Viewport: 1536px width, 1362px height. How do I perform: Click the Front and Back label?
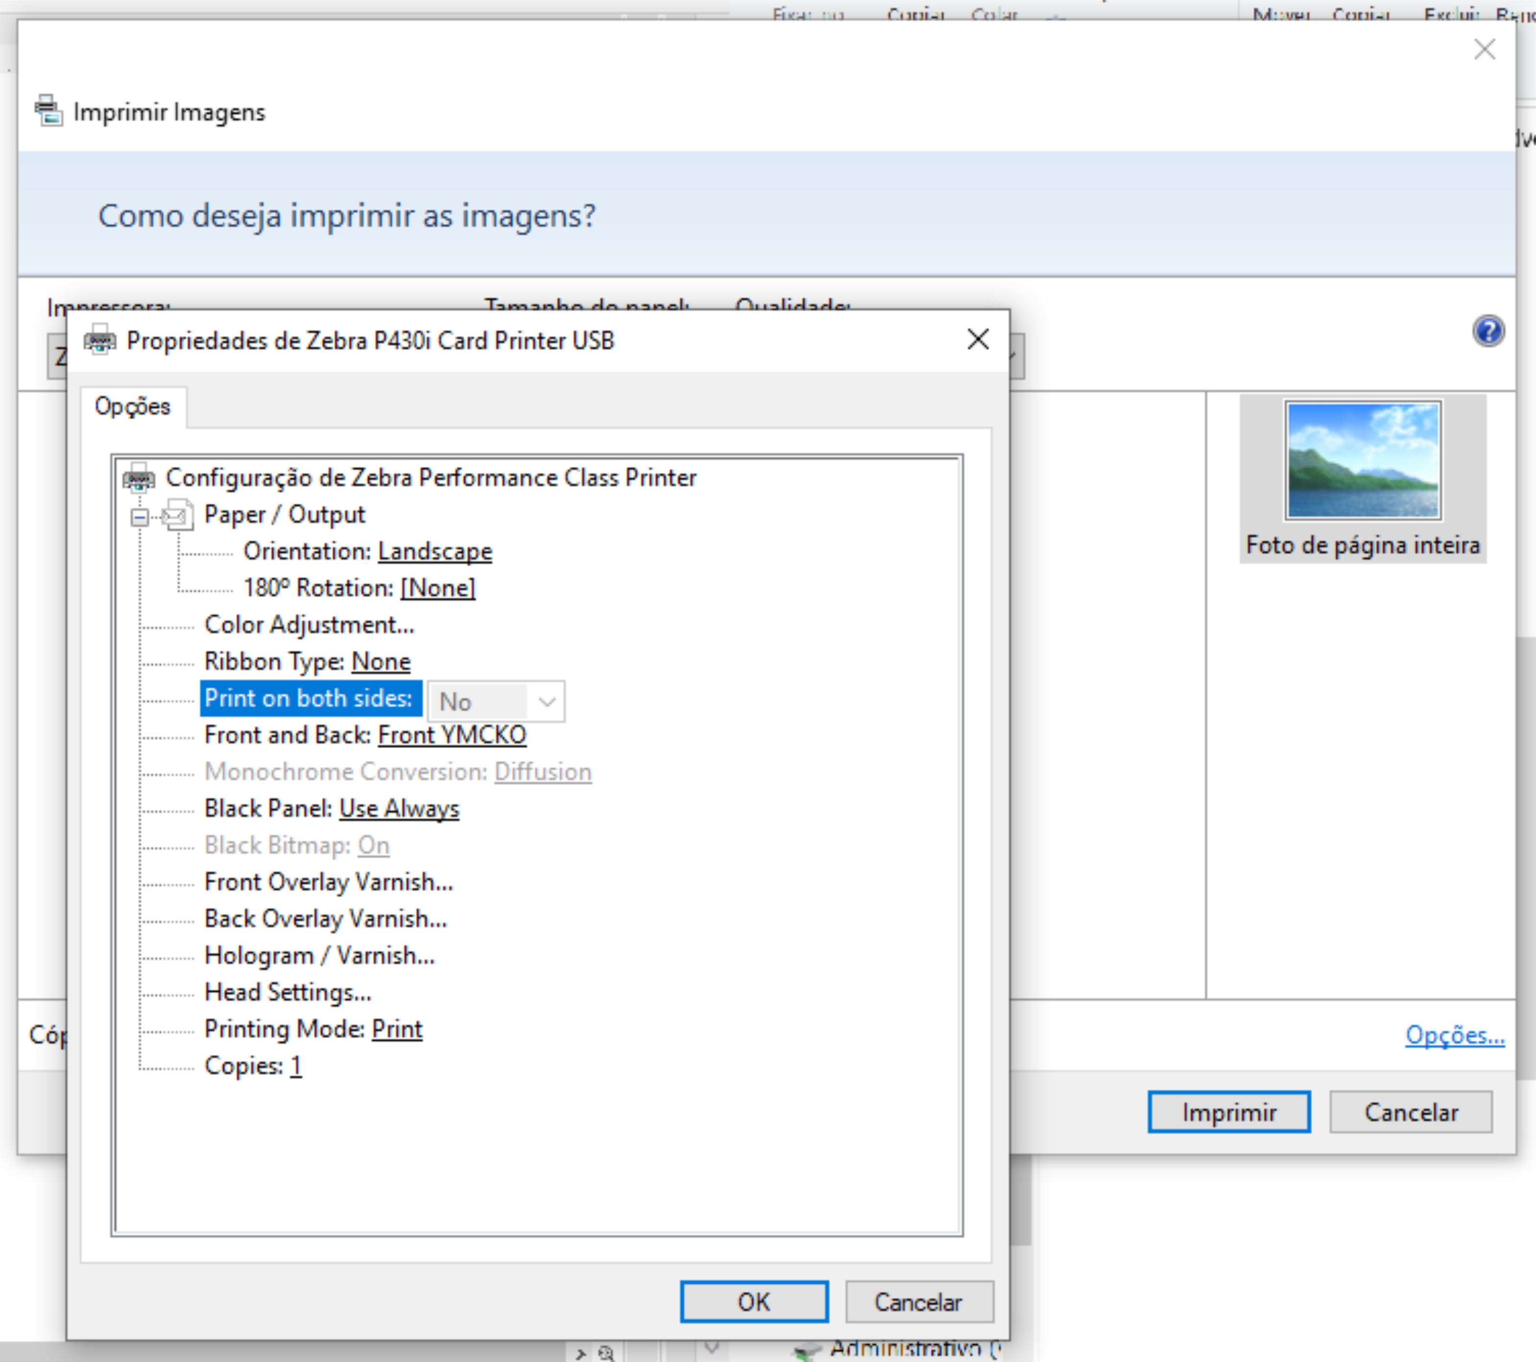[x=287, y=735]
